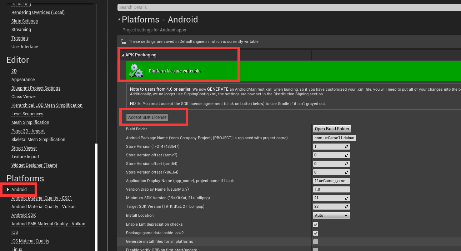Disable the Enable Lint depreciation checks checkbox

click(x=315, y=225)
